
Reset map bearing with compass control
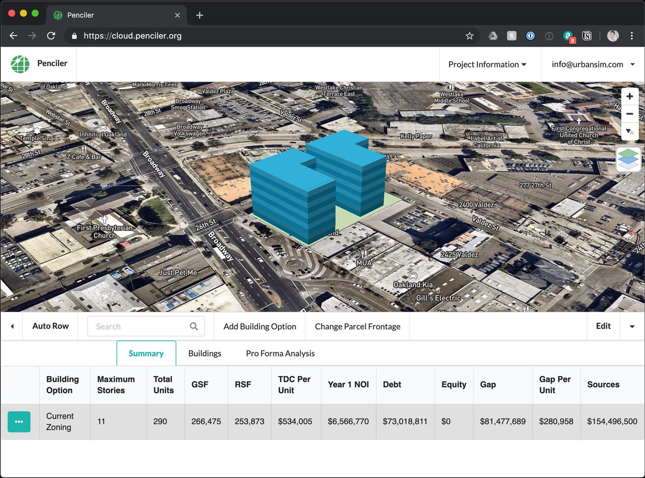click(x=630, y=132)
